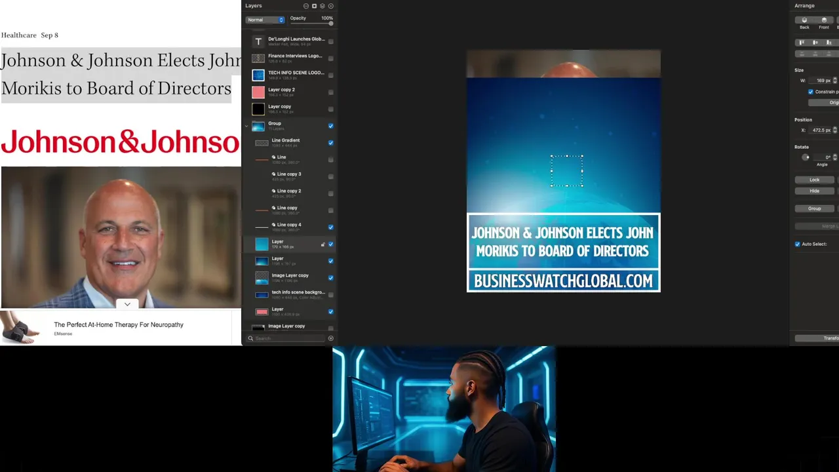Image resolution: width=839 pixels, height=472 pixels.
Task: Expand the article chevron below the portrait photo
Action: point(127,304)
